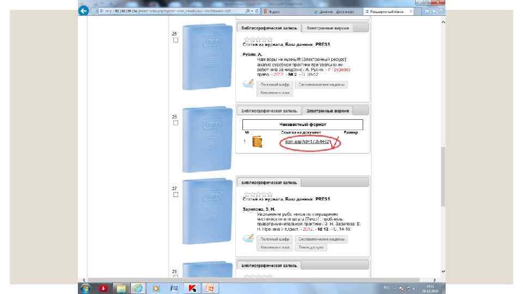Click the address bar URL field
Screen dimensions: 523x294
(x=172, y=11)
